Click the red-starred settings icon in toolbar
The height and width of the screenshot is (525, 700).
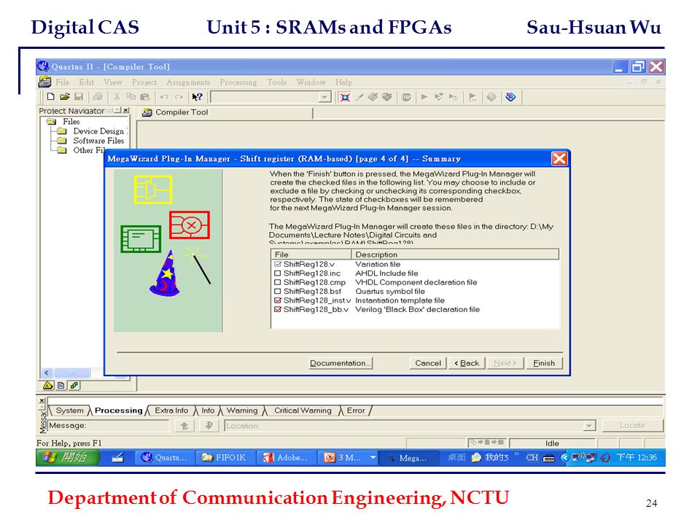(x=345, y=97)
